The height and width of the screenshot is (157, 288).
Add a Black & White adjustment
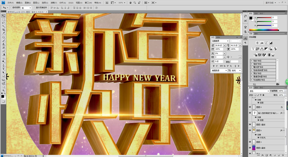(266, 49)
